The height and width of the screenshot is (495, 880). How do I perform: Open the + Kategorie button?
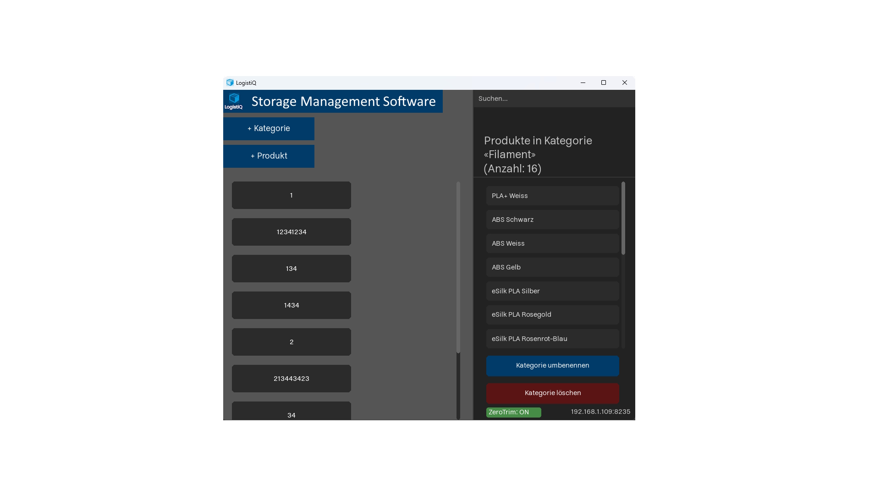269,129
